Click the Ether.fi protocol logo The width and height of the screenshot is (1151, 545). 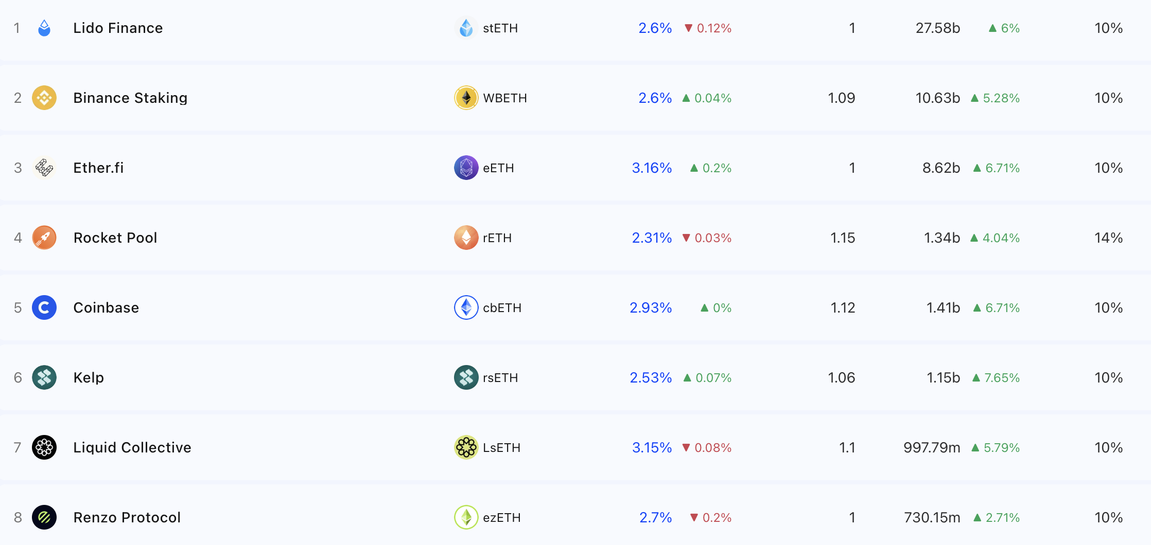click(44, 168)
